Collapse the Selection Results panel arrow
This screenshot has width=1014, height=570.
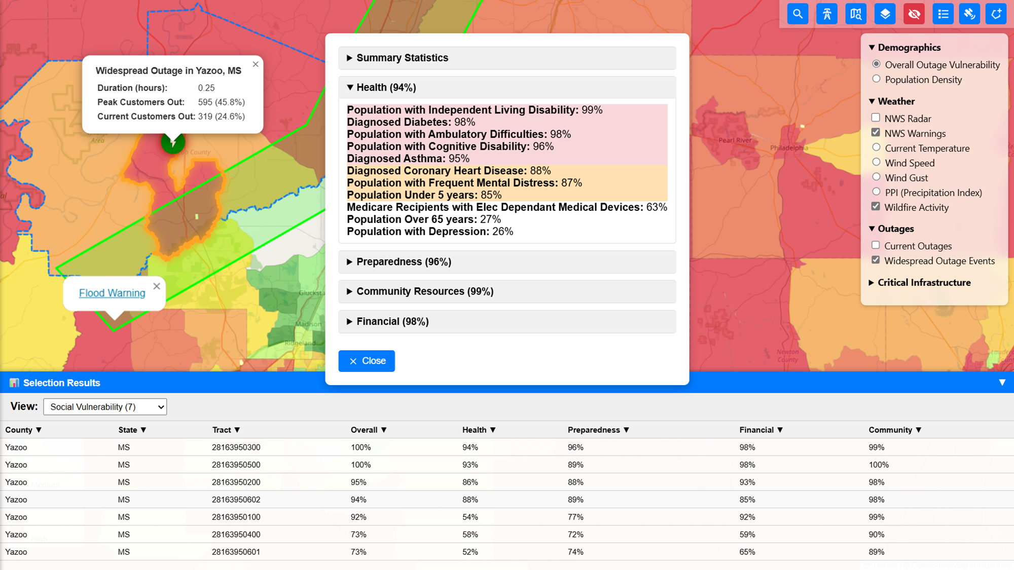tap(1002, 383)
